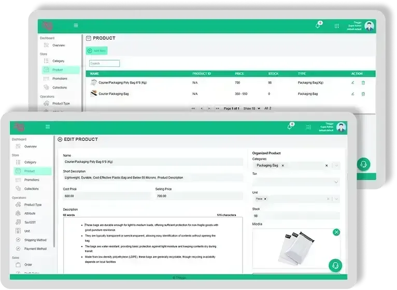Expand the Categories dropdown
397x290 pixels.
337,165
